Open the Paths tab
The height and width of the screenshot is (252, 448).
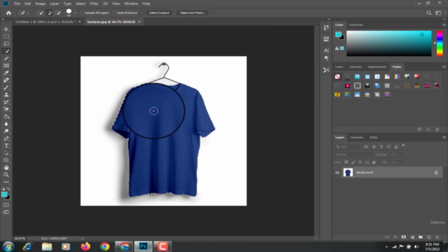pyautogui.click(x=373, y=137)
